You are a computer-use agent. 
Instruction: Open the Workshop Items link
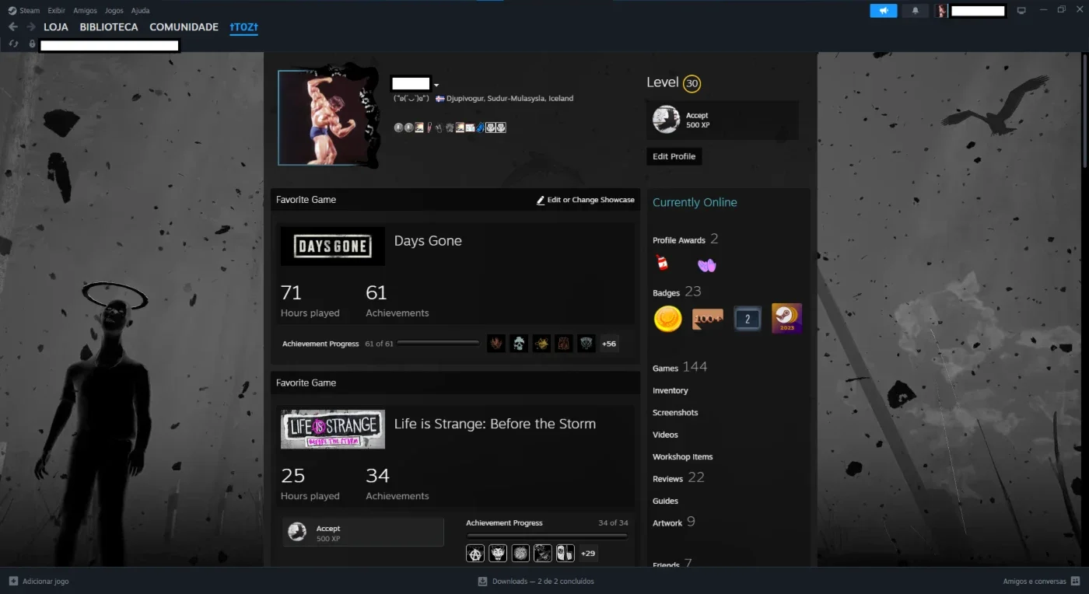[683, 457]
